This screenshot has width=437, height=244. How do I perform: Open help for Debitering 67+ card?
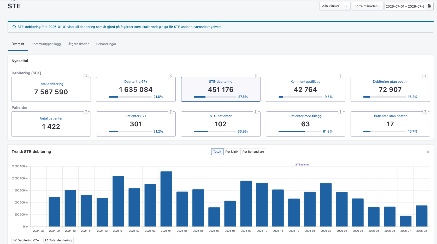[171, 77]
